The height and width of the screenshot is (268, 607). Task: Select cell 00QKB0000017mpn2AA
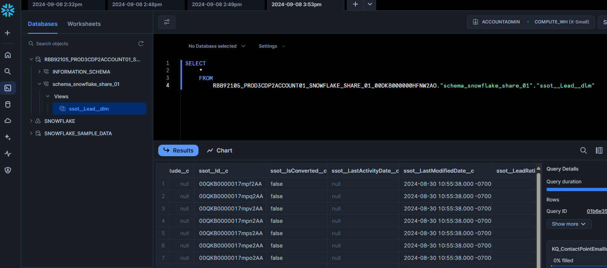click(230, 221)
